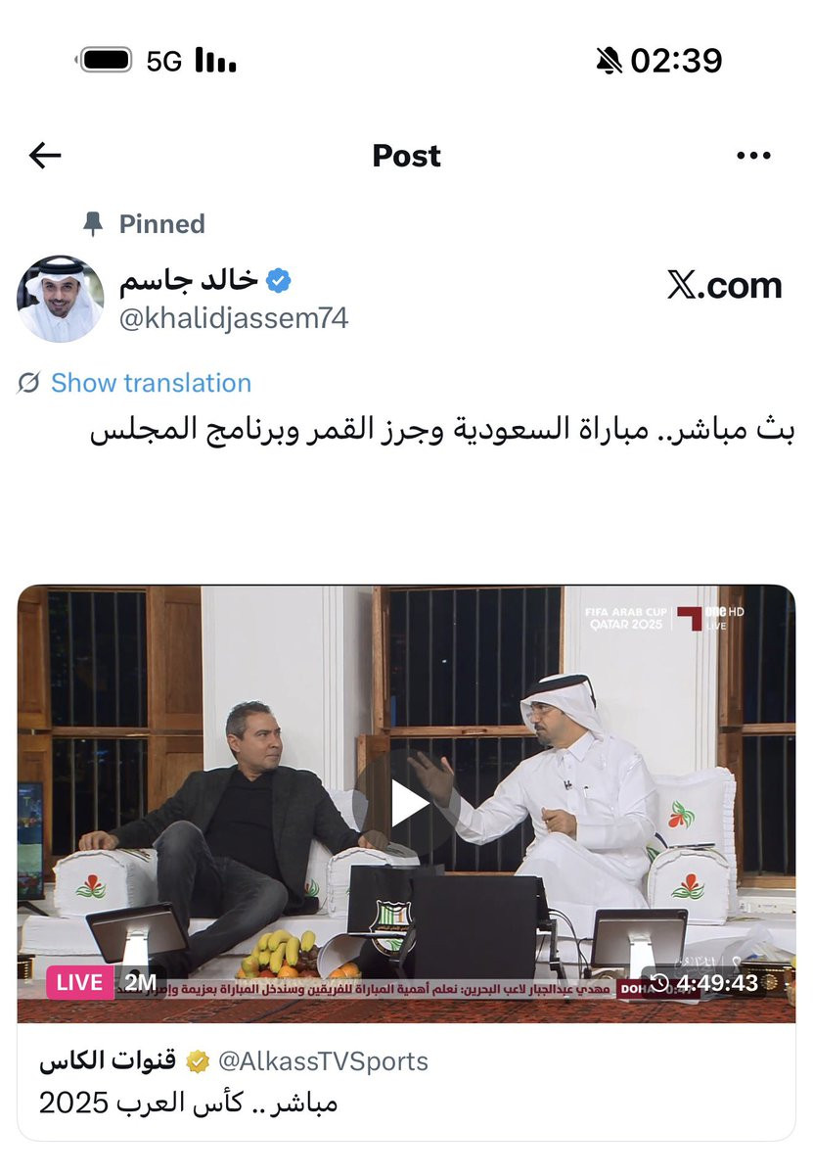Tap the red LIVE badge on video

pyautogui.click(x=79, y=982)
